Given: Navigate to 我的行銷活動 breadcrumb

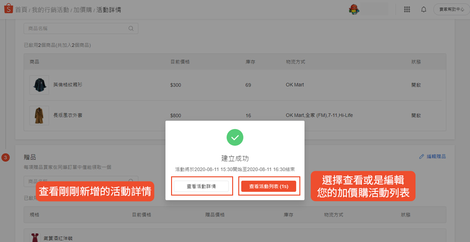Looking at the screenshot, I should [x=50, y=9].
